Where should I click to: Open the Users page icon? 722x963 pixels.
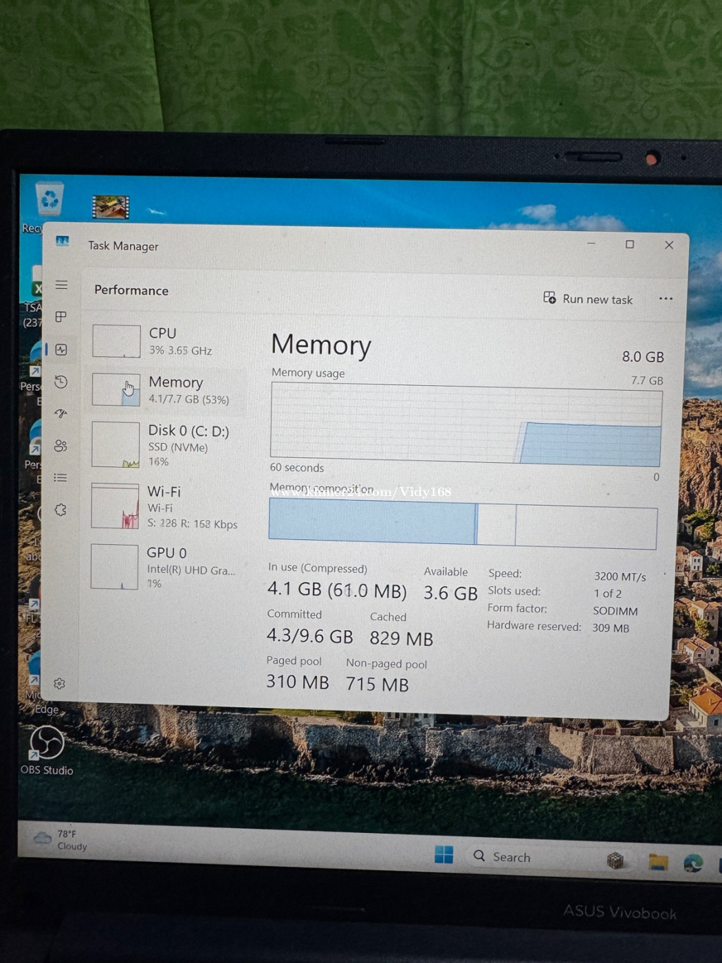[61, 446]
